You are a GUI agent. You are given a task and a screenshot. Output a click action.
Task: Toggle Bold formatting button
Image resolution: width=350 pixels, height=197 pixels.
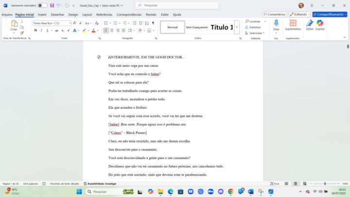pos(35,30)
